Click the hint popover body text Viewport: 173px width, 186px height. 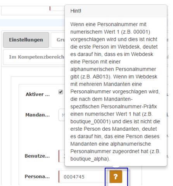[x=115, y=91]
